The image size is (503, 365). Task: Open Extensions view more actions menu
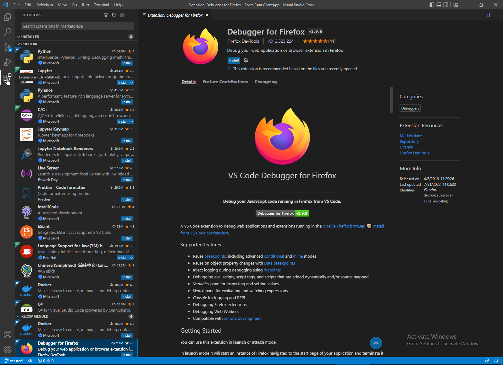[x=130, y=15]
